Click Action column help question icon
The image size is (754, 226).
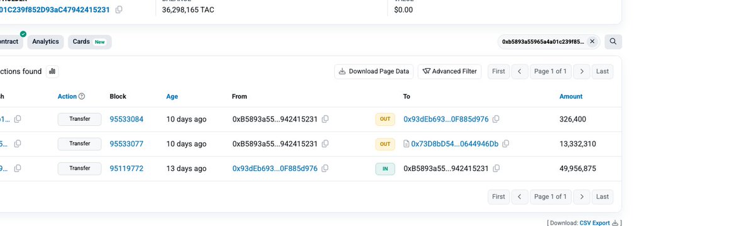pyautogui.click(x=82, y=96)
